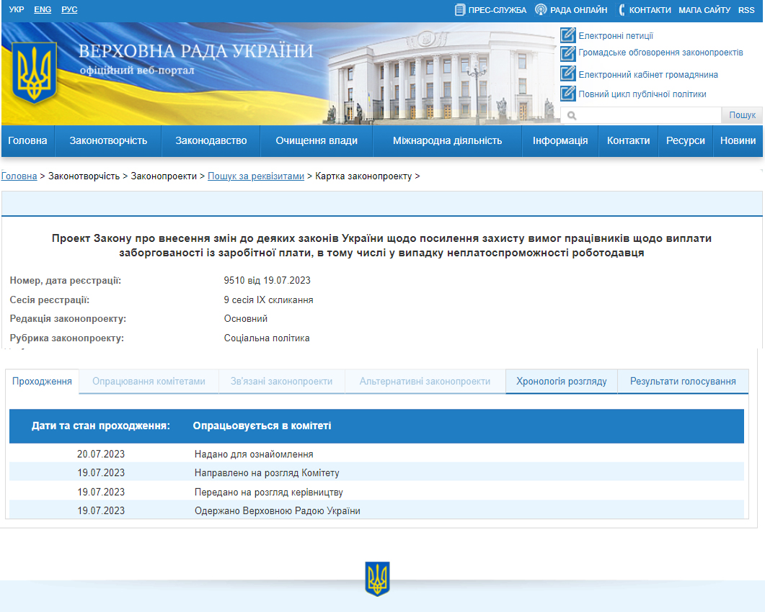The height and width of the screenshot is (612, 765).
Task: Click 'Соціальна політика' rubric value
Action: (266, 338)
